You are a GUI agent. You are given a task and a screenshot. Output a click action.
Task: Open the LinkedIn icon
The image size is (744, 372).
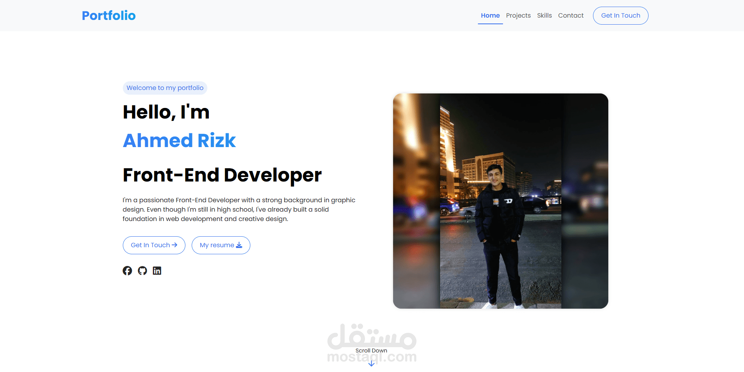(x=157, y=270)
